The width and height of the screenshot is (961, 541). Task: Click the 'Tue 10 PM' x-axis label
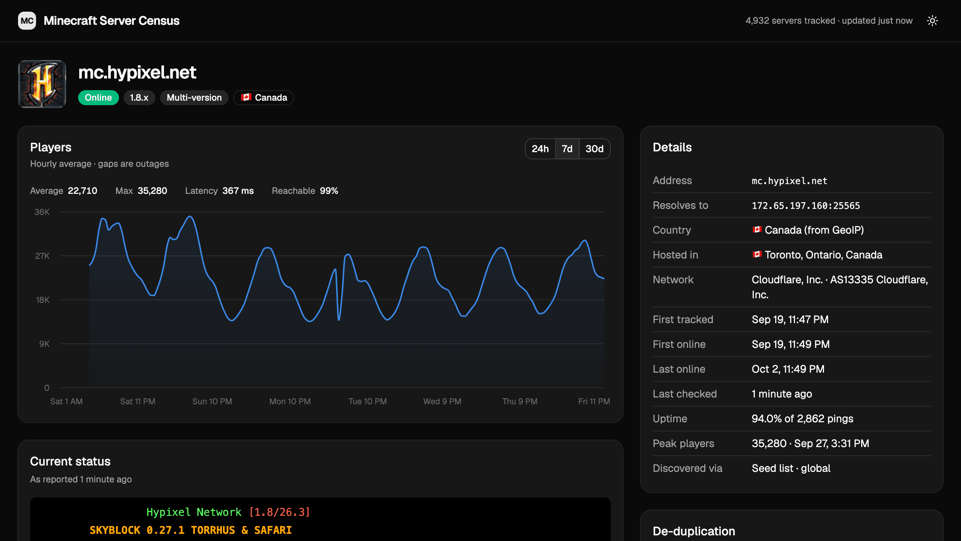(368, 401)
